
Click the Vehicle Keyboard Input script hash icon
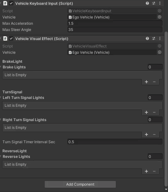(5, 3)
